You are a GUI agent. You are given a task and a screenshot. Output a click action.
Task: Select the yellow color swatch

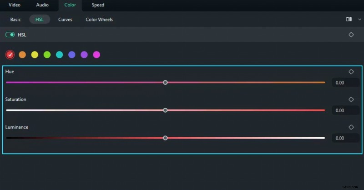35,55
